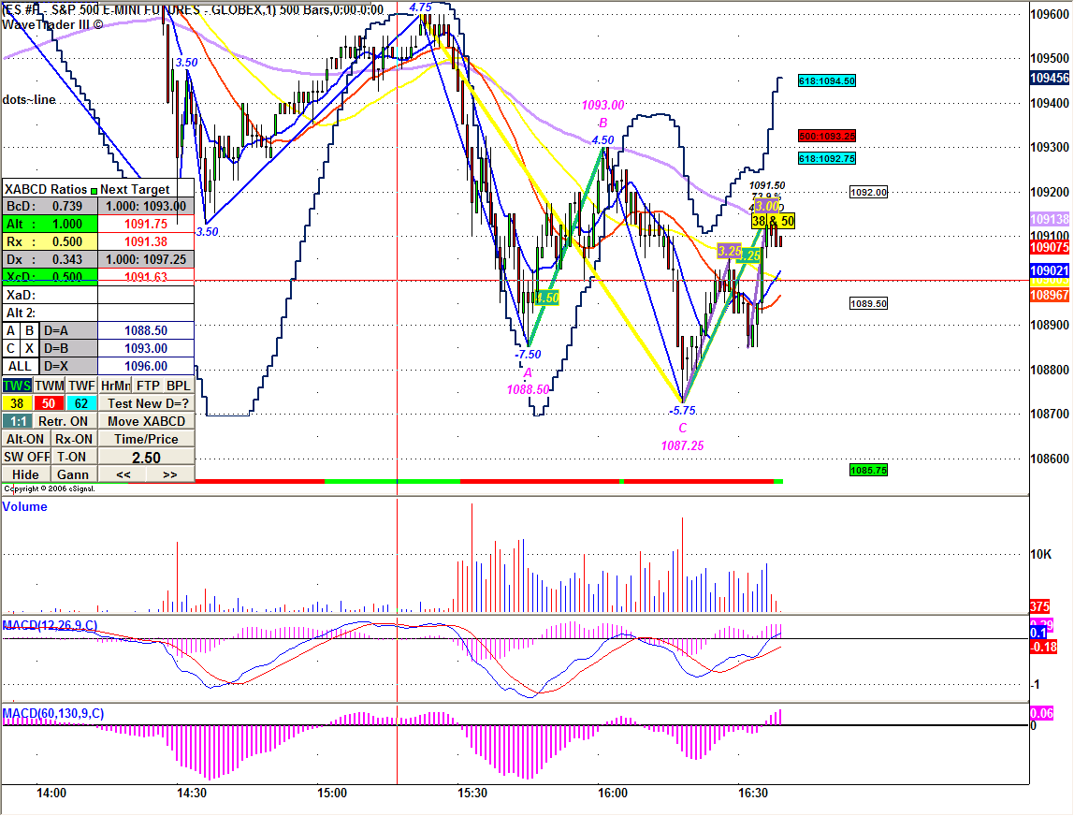Step forward with the >> arrow
Viewport: 1074px width, 816px height.
[170, 474]
